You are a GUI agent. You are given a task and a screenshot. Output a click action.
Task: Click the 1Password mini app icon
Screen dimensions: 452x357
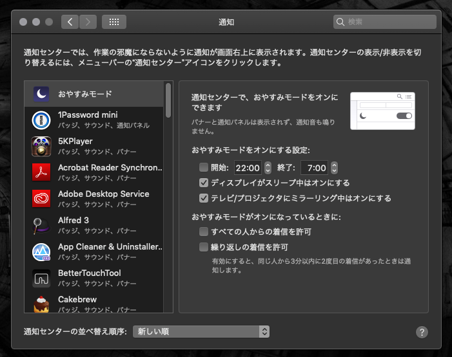[x=41, y=120]
